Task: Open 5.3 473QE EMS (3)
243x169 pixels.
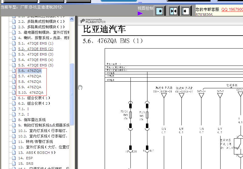Action: pyautogui.click(x=35, y=54)
